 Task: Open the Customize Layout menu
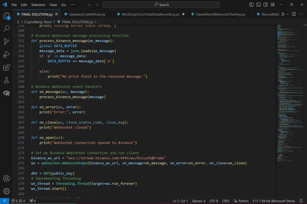pos(273,5)
